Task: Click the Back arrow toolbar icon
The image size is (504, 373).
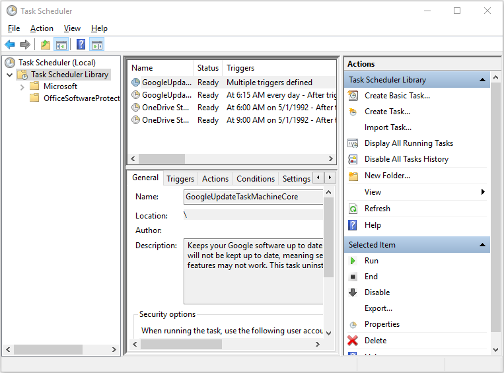Action: point(10,45)
